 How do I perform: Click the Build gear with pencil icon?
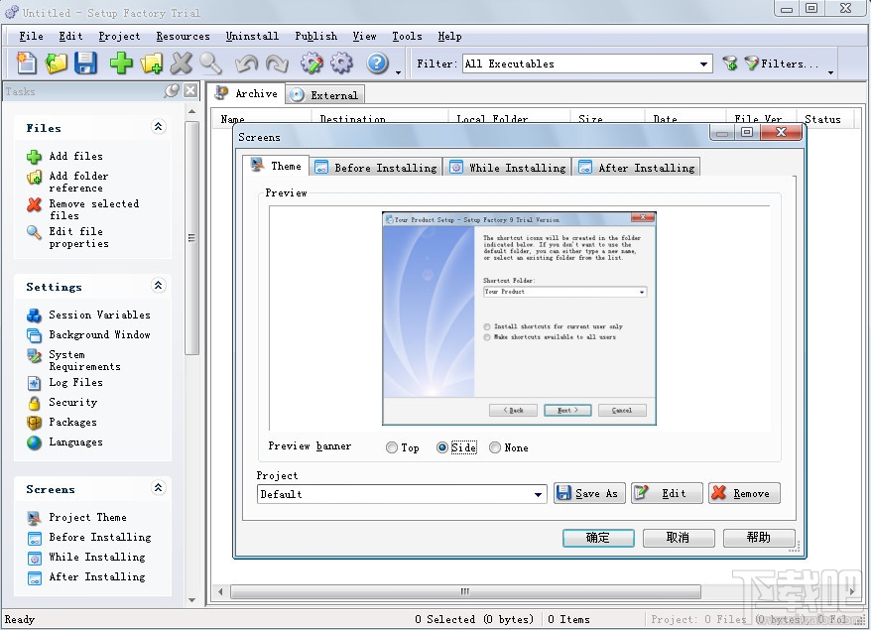click(311, 63)
